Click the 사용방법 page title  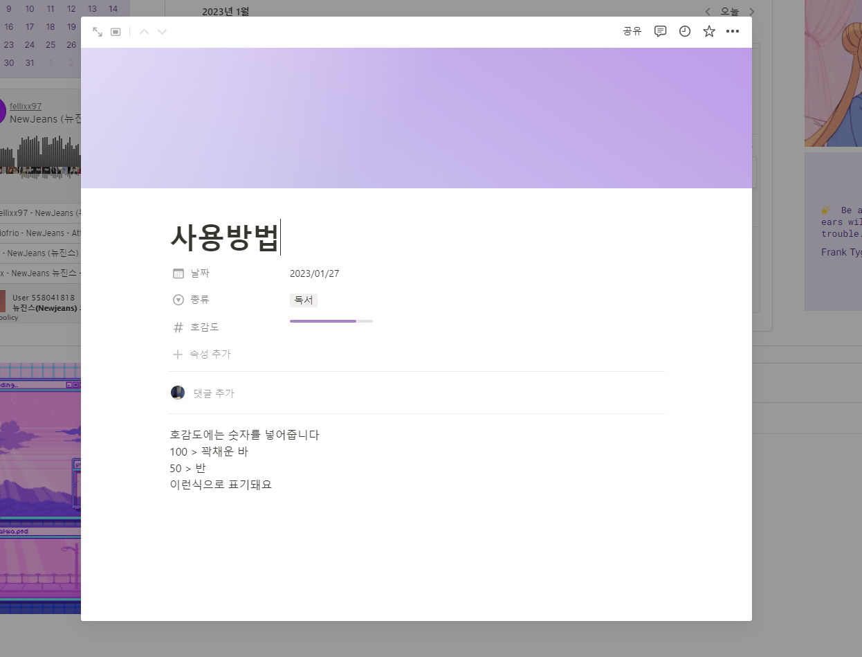point(224,237)
